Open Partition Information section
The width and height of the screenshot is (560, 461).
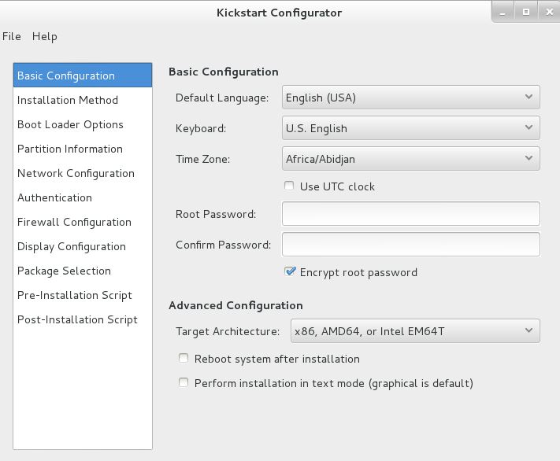point(83,149)
